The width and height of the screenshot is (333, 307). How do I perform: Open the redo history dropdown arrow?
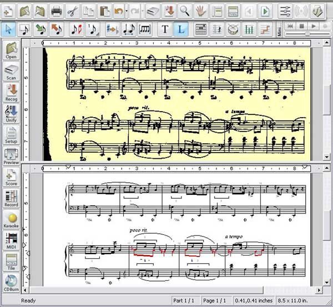pos(143,11)
